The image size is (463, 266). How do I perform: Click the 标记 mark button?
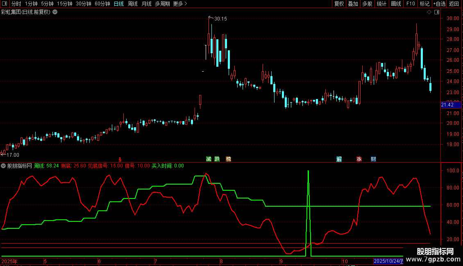[x=424, y=4]
